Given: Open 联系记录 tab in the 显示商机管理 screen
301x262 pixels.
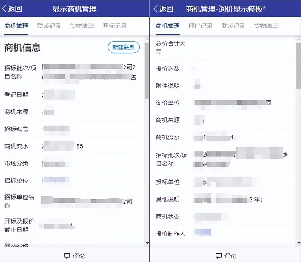Looking at the screenshot, I should [x=49, y=26].
